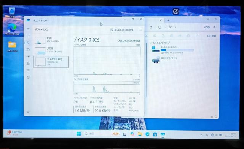This screenshot has width=244, height=149.
Task: Open Services page icon in Task Manager sidebar
Action: pos(28,77)
